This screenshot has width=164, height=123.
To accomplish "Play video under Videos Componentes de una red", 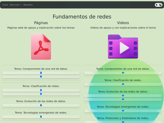I will pyautogui.click(x=123, y=73).
